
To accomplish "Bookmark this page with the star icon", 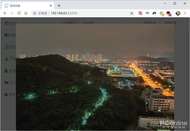I will (x=132, y=13).
